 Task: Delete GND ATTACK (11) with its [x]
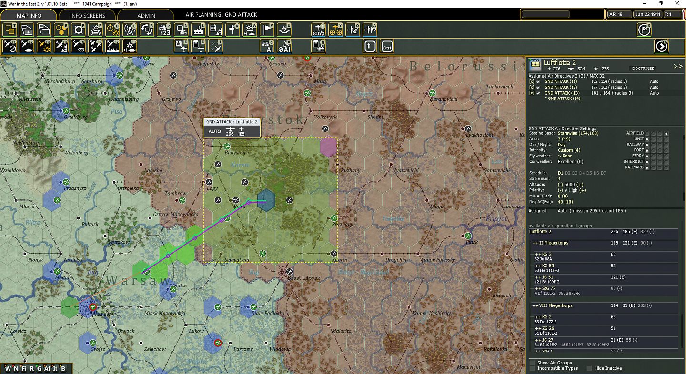click(x=532, y=81)
